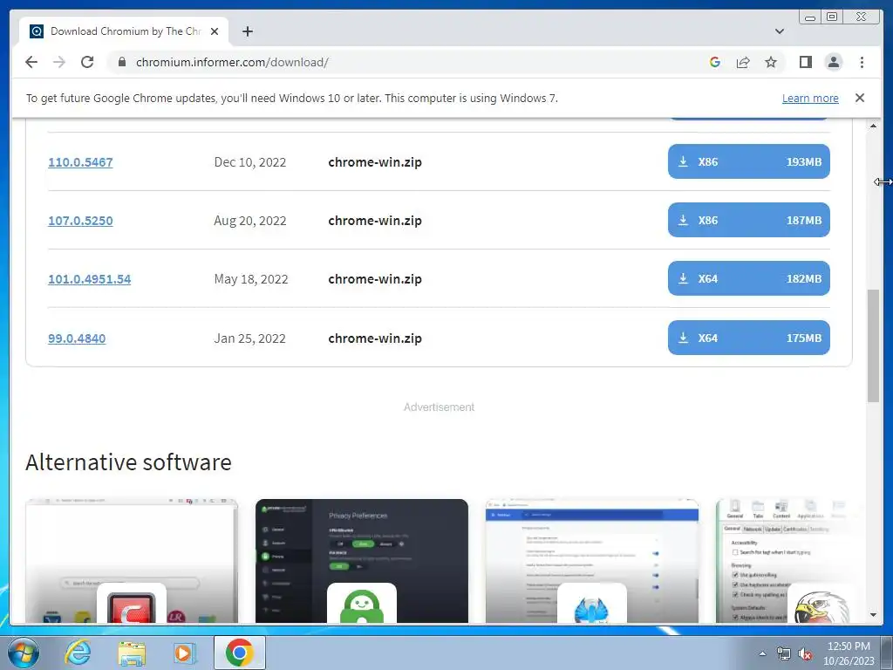
Task: Open the Chrome profile menu
Action: 833,62
